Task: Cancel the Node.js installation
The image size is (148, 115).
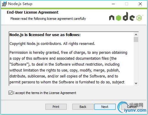Action: point(132,107)
